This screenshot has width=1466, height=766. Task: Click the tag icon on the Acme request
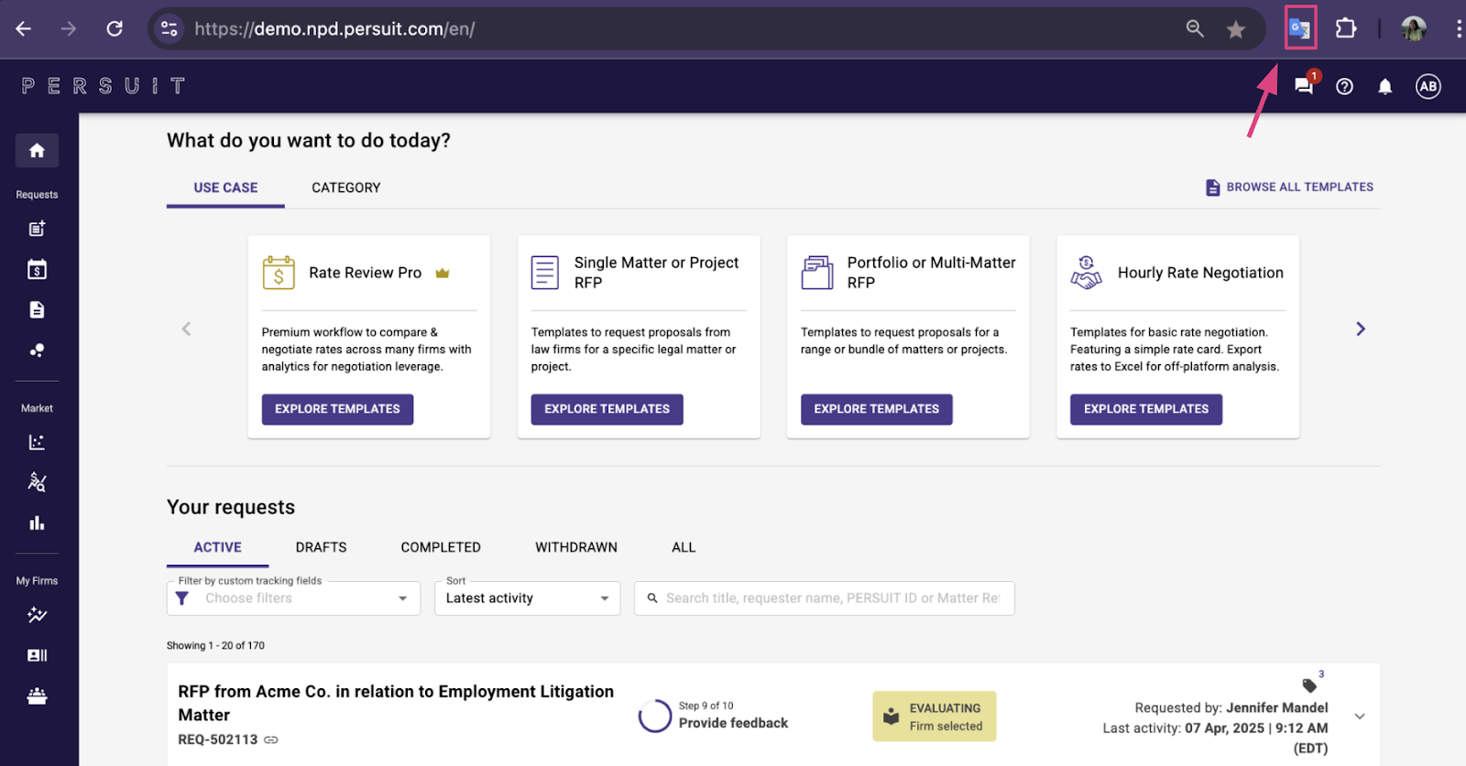(1309, 685)
